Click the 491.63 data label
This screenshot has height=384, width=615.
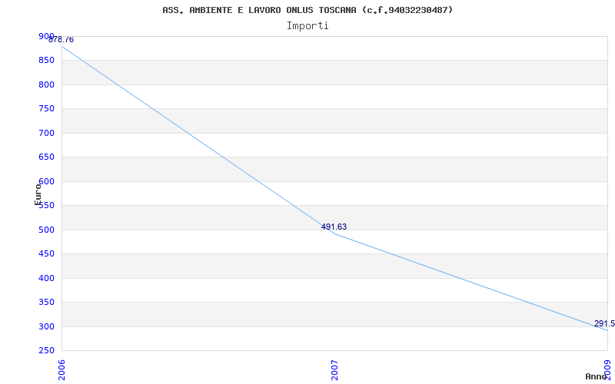point(334,227)
